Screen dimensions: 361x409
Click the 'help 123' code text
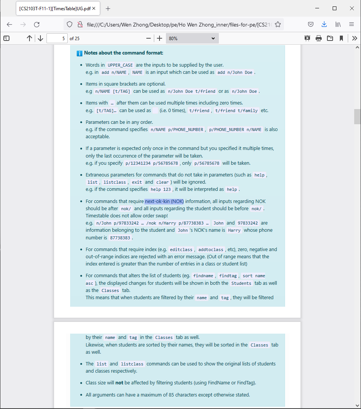pos(161,189)
